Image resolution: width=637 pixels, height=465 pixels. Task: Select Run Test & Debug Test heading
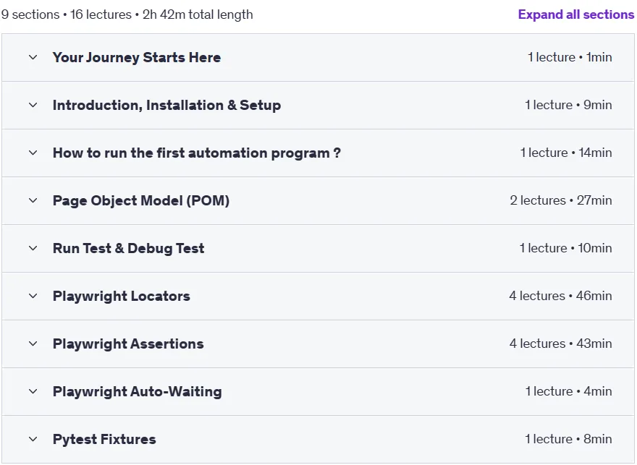pos(128,248)
